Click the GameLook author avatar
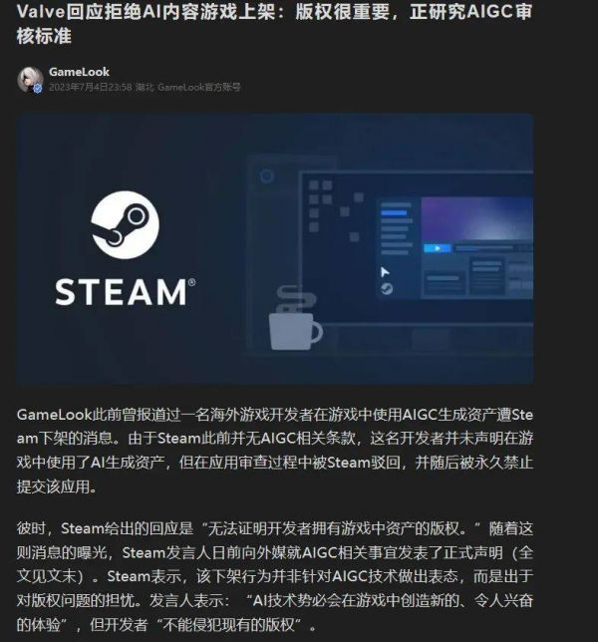The height and width of the screenshot is (642, 598). point(30,80)
